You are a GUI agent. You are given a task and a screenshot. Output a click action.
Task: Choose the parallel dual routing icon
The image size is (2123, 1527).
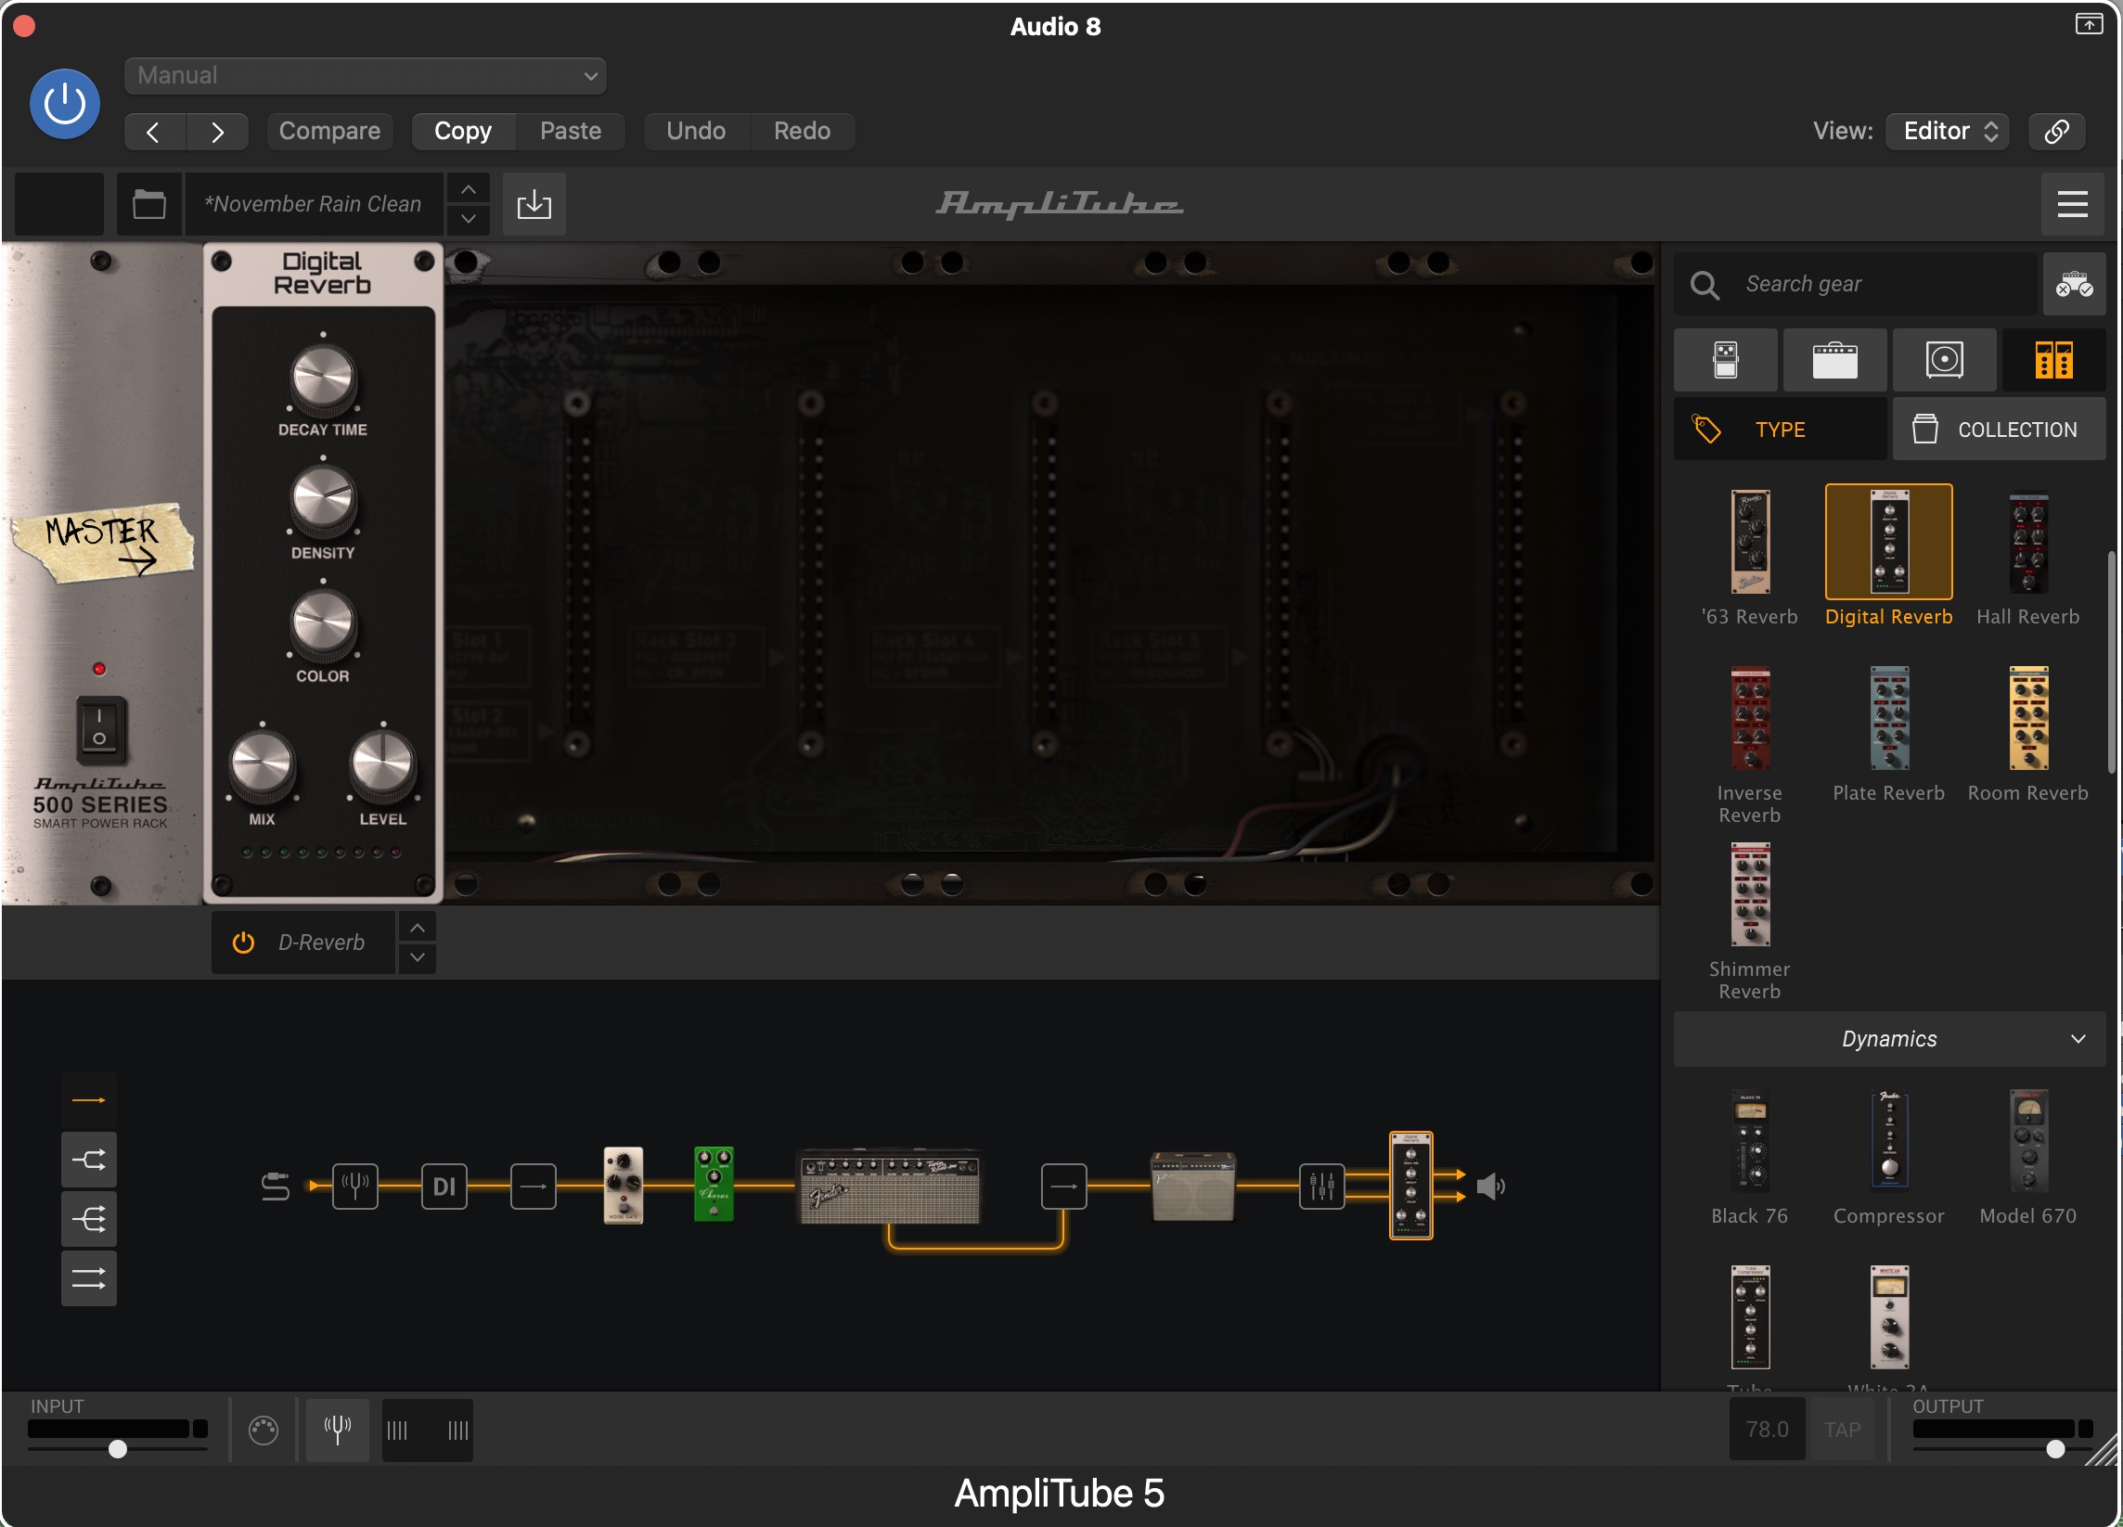click(x=89, y=1278)
